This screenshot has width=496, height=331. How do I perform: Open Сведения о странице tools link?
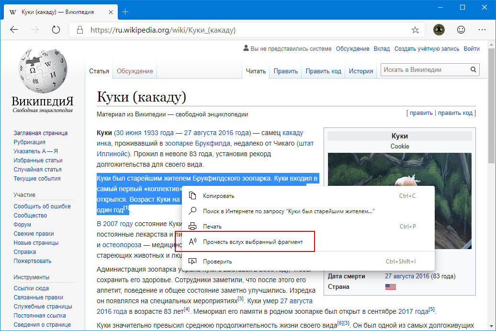[42, 325]
